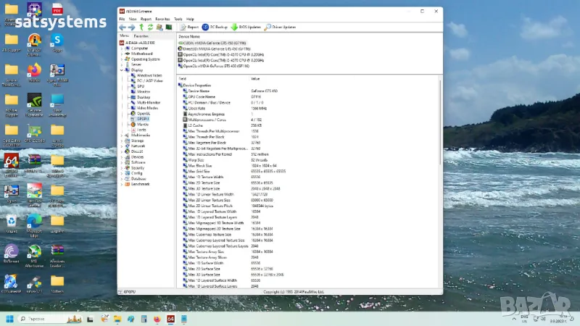This screenshot has height=326, width=580.
Task: Click the Refresh icon in AIDA64 toolbar
Action: click(151, 27)
